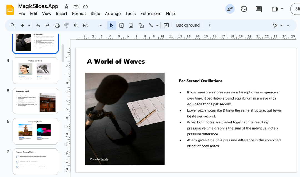300x177 pixels.
Task: Open the Insert menu
Action: (x=62, y=14)
